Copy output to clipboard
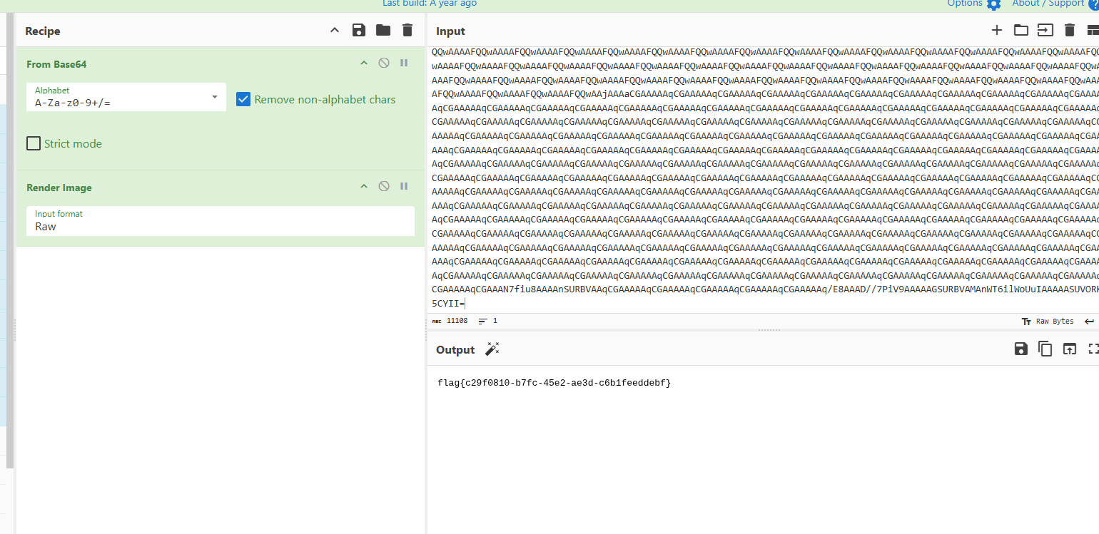This screenshot has height=534, width=1099. pyautogui.click(x=1045, y=349)
